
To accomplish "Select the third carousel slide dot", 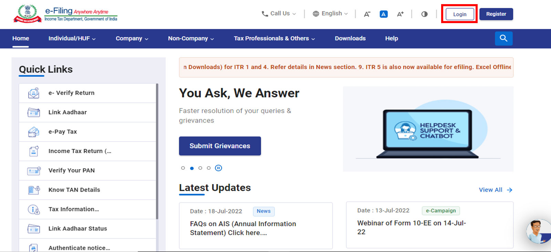I will [x=200, y=168].
